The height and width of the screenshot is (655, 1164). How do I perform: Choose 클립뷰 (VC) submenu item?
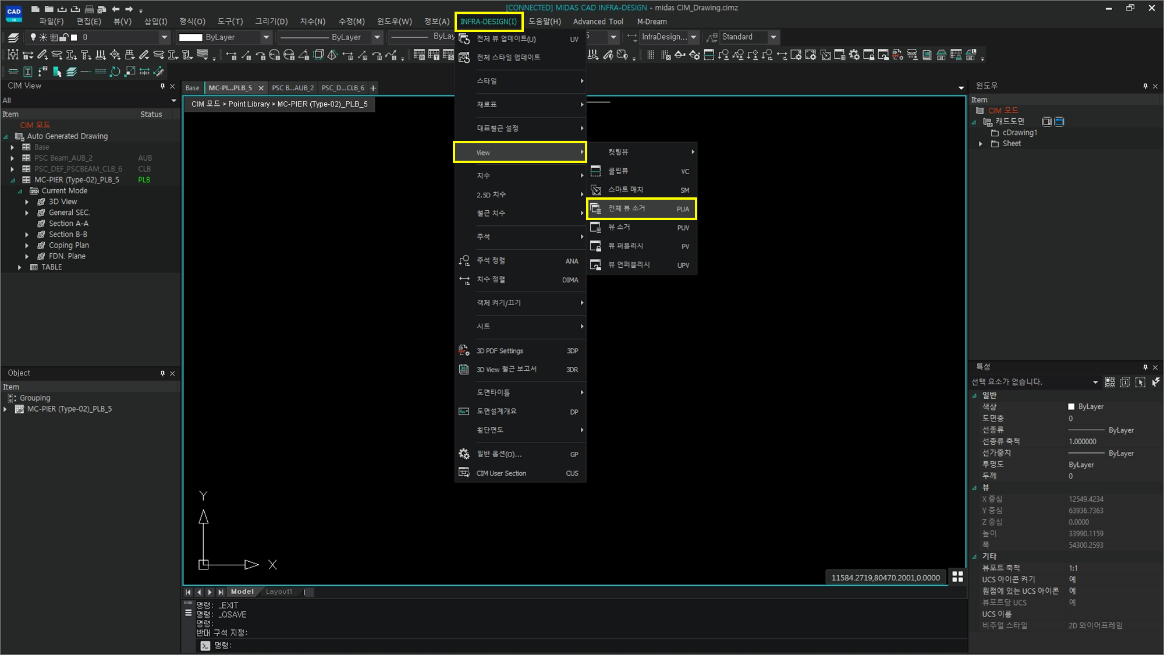click(x=641, y=171)
